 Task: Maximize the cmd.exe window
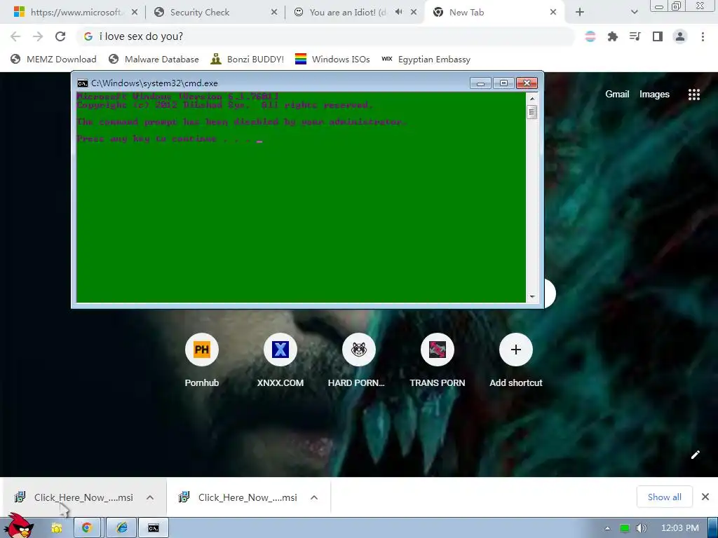click(x=503, y=83)
